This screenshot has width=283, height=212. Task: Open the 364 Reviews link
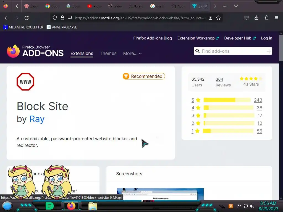pyautogui.click(x=223, y=82)
